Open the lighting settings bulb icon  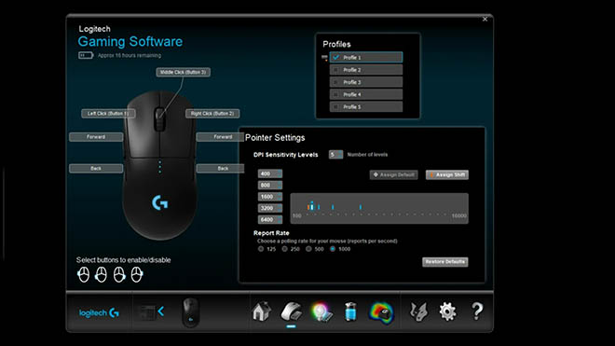(x=321, y=311)
